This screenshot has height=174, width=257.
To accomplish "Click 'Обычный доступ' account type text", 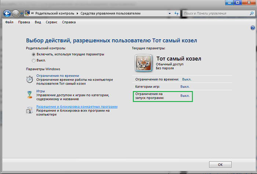I will pos(170,64).
